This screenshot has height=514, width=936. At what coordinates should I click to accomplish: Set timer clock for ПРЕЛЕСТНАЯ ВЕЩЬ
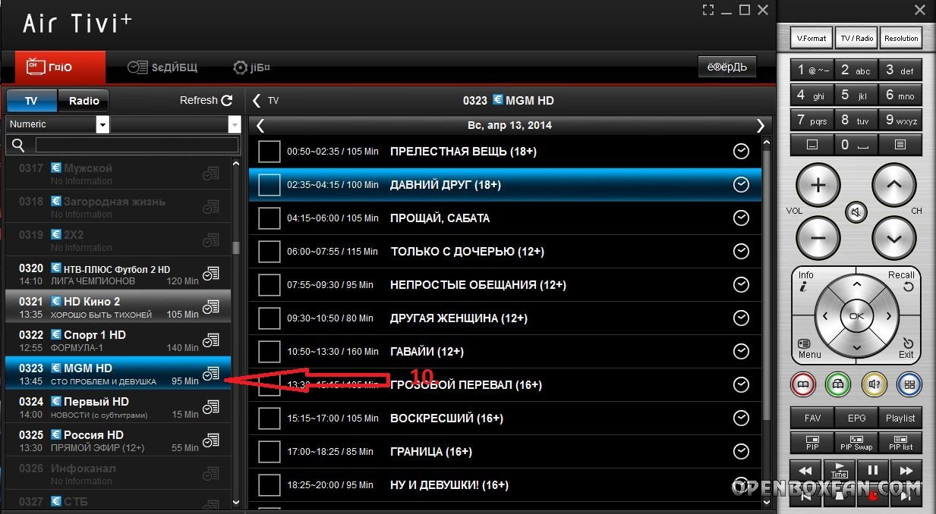pyautogui.click(x=741, y=152)
